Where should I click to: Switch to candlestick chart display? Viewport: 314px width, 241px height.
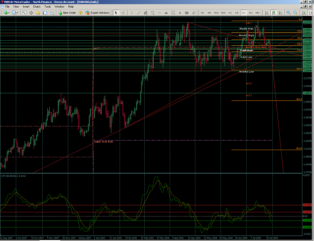[273, 13]
